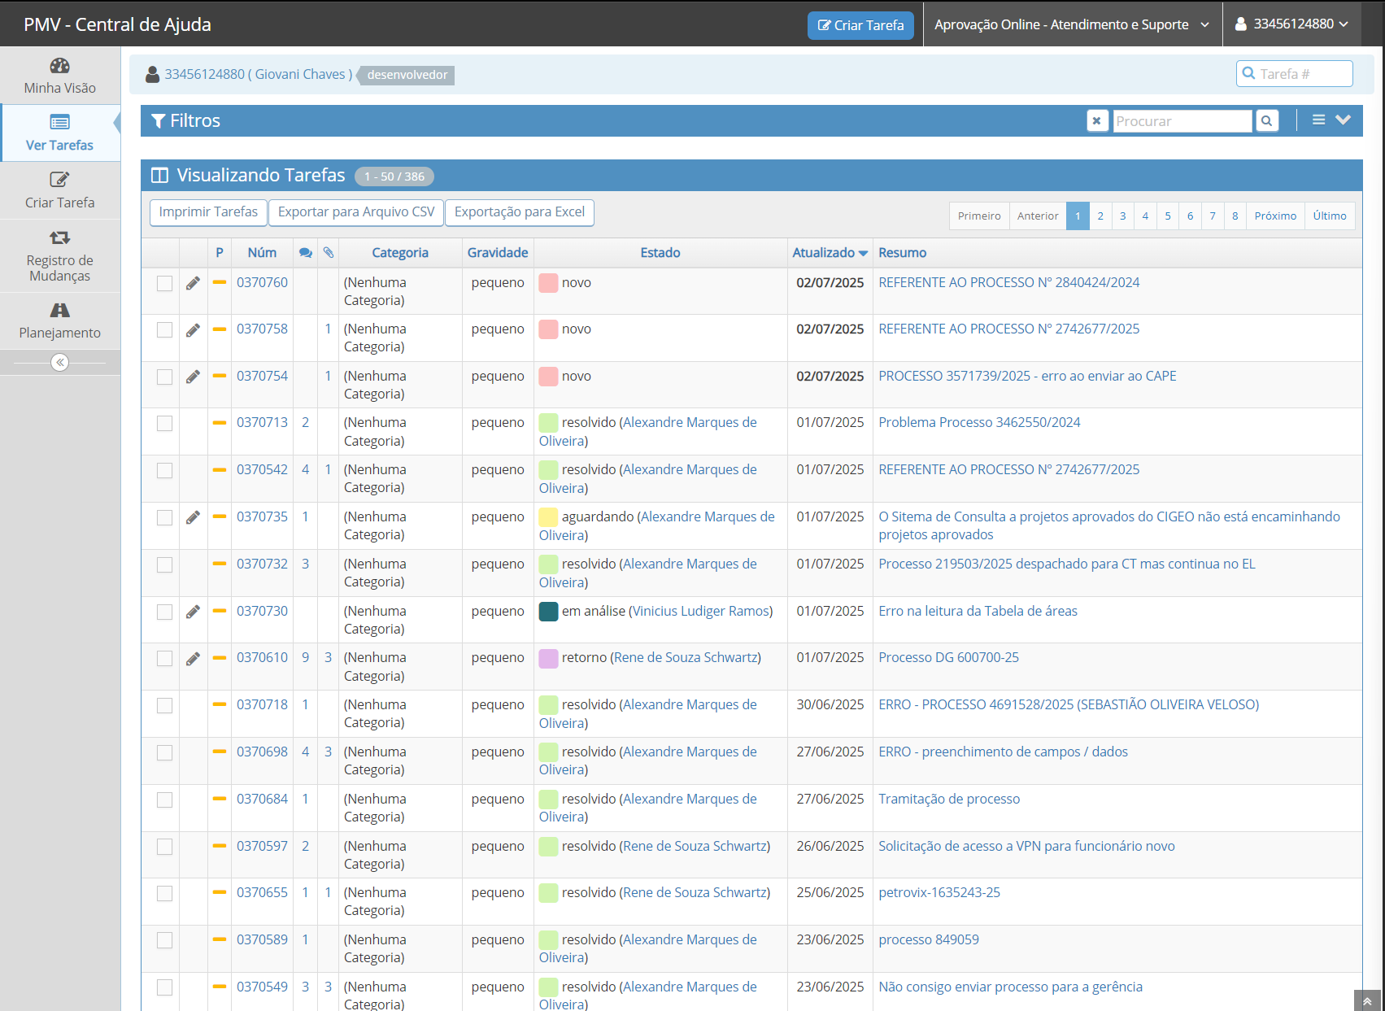Focus the Tarefa # search field
The image size is (1385, 1011).
(1295, 74)
